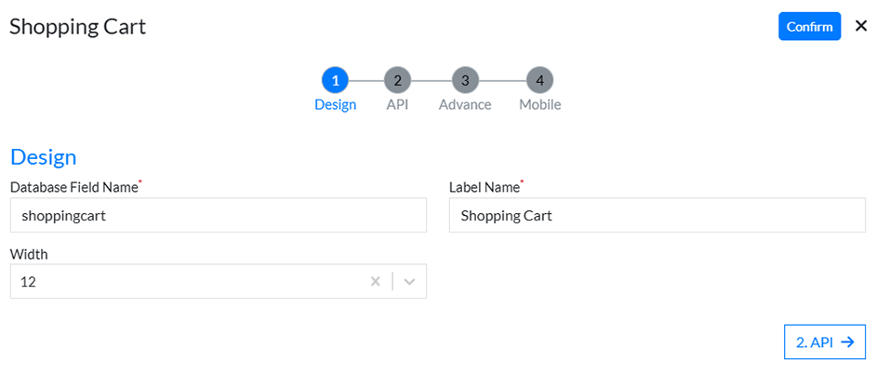
Task: Jump to the step 2 circle
Action: point(397,80)
